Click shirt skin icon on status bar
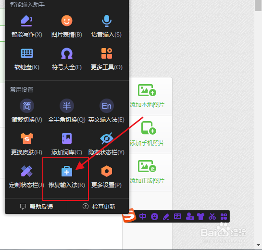The height and width of the screenshot is (250, 262). tap(200, 216)
